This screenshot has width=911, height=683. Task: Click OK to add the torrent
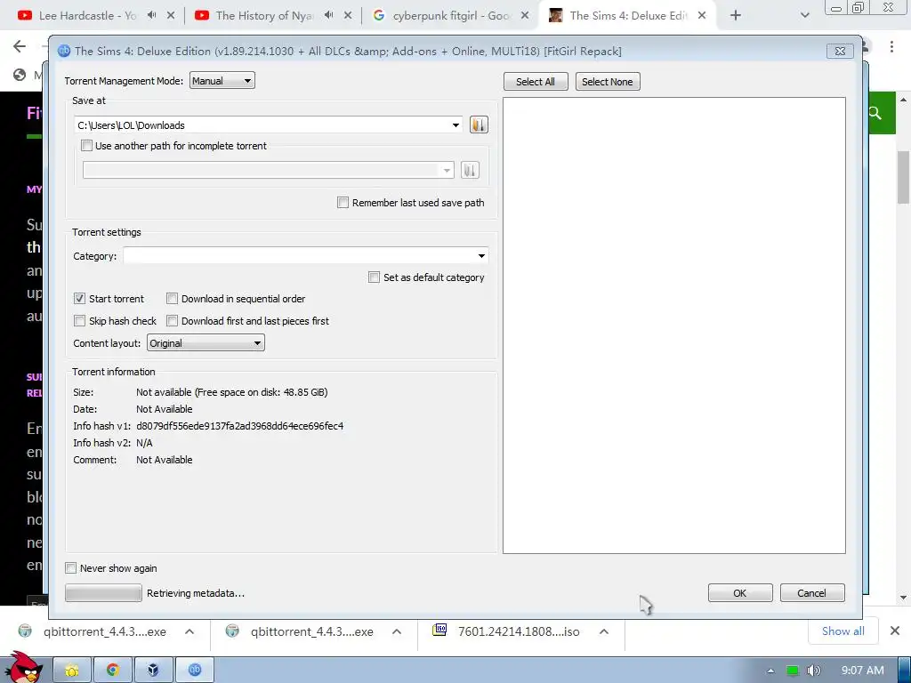click(x=739, y=593)
